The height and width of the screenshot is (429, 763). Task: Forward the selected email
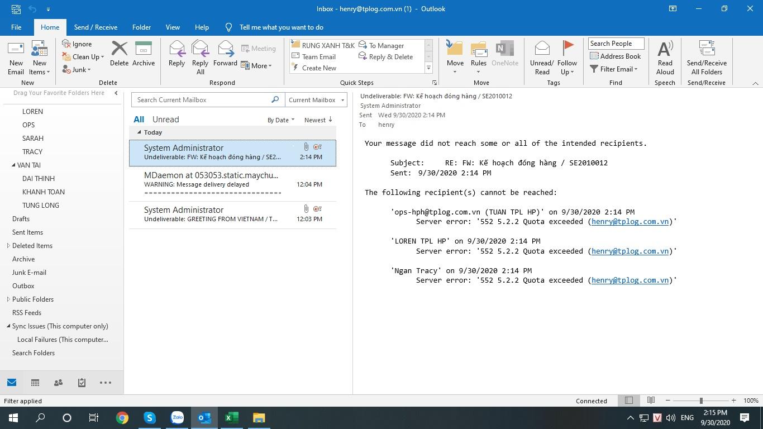pyautogui.click(x=225, y=54)
